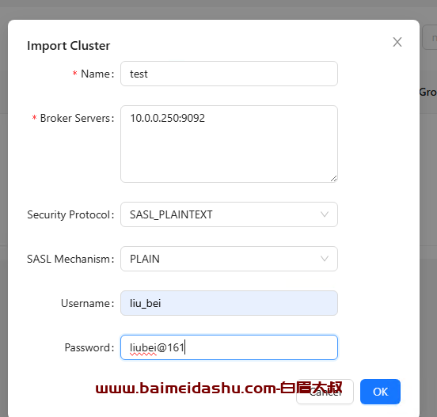Open the SASL Mechanism dropdown showing PLAIN
Screen dimensions: 437x417
click(x=229, y=259)
